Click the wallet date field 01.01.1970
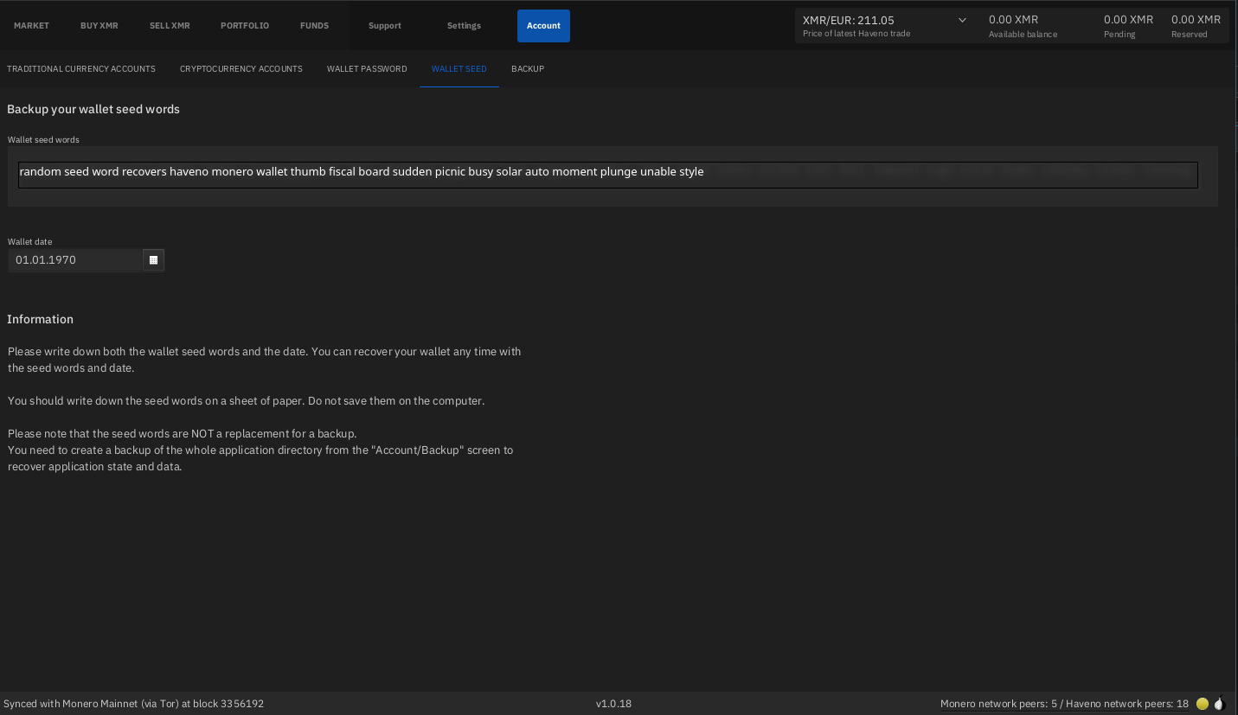This screenshot has height=715, width=1238. pyautogui.click(x=76, y=260)
